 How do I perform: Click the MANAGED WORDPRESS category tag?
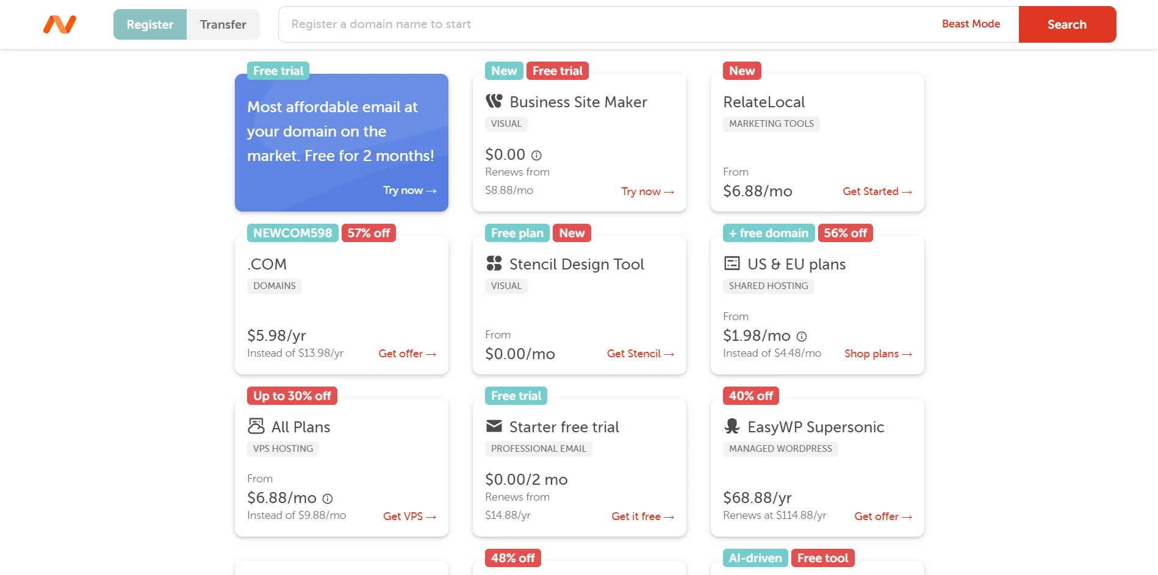click(780, 449)
